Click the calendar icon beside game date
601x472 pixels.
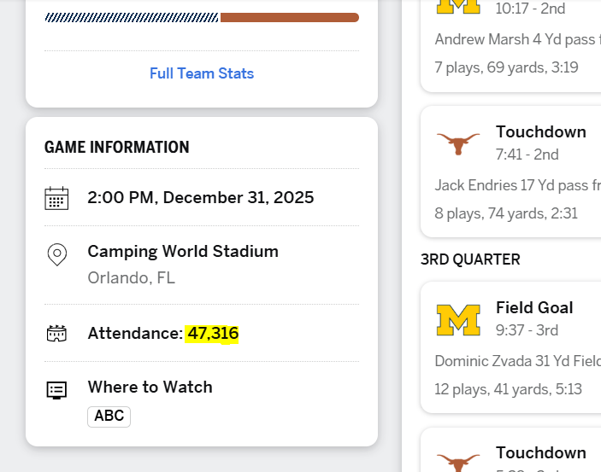point(56,198)
